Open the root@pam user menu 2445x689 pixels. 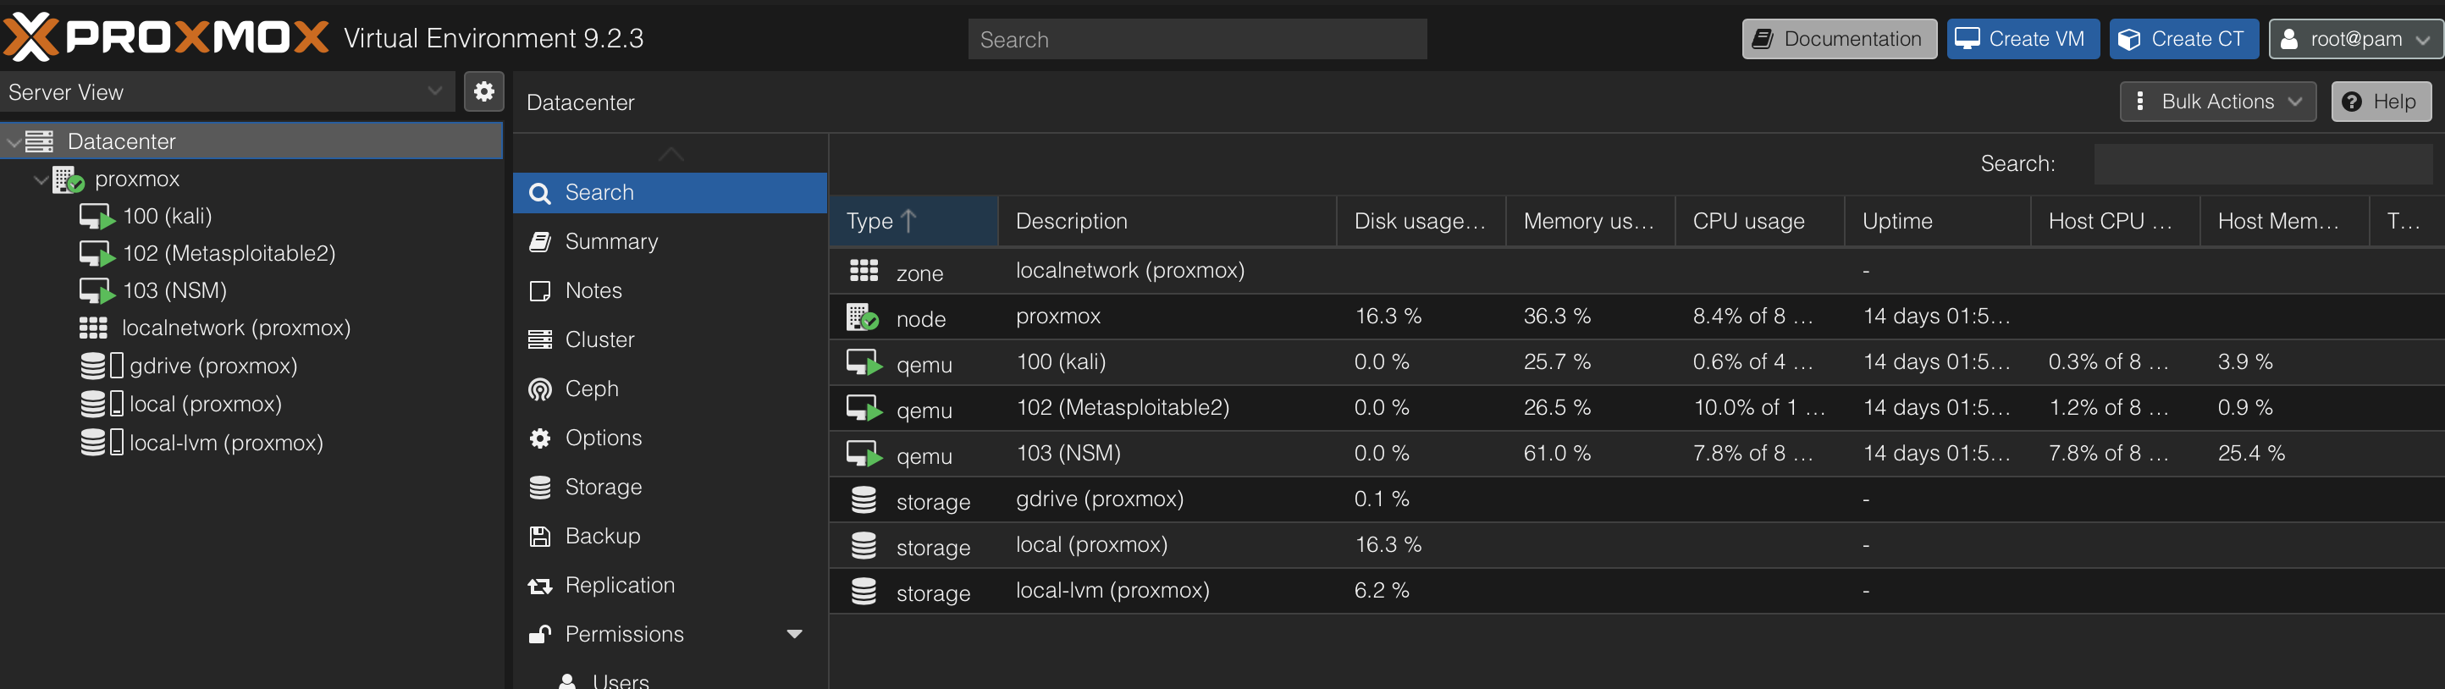coord(2356,39)
